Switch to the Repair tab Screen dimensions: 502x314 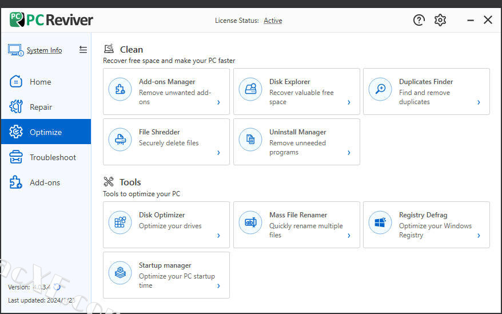(41, 107)
